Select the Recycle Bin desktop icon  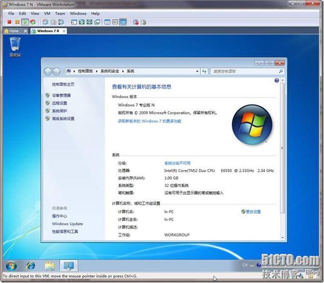coord(15,47)
